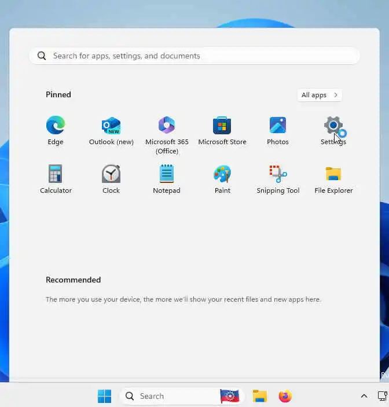
Task: Open Notepad from the Start menu
Action: coord(167,179)
